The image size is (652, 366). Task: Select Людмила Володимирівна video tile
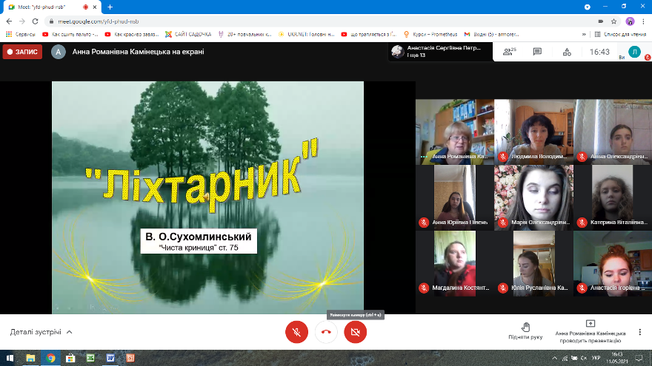[x=534, y=132]
